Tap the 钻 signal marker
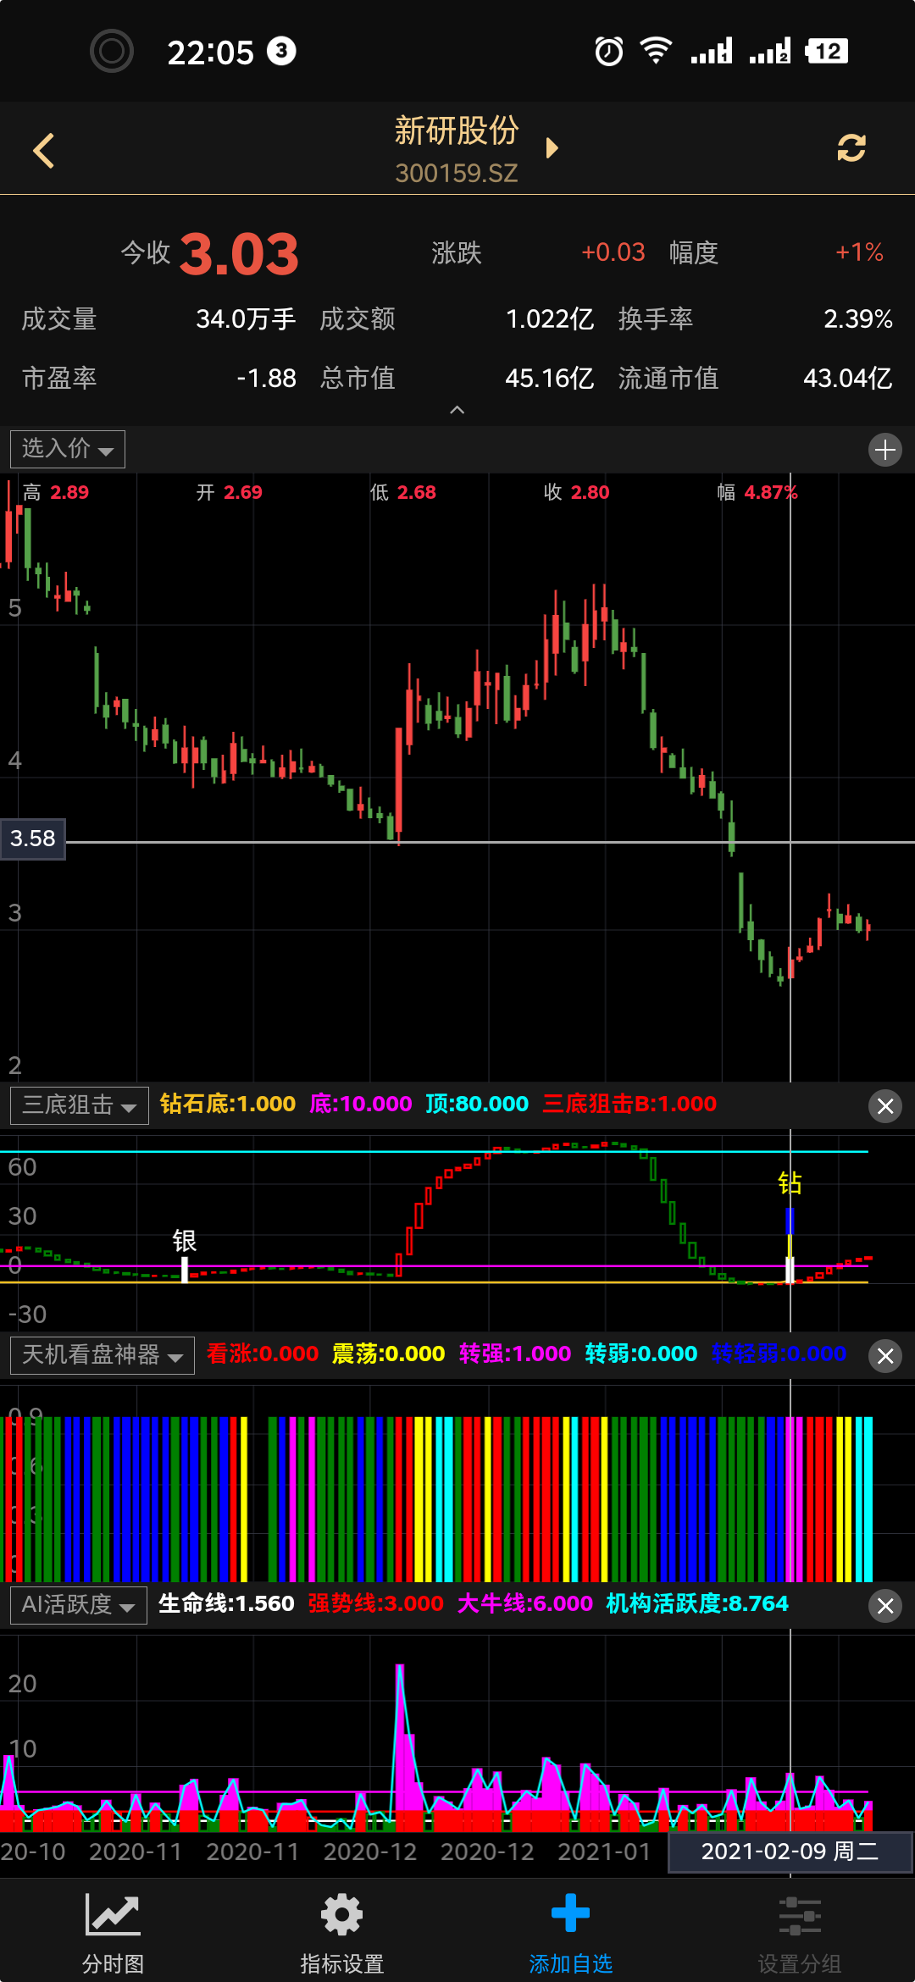 pyautogui.click(x=790, y=1182)
